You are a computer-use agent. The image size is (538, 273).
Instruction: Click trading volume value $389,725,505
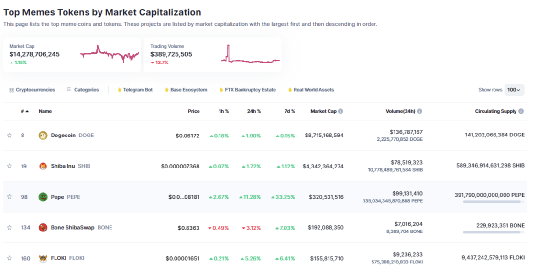[x=171, y=54]
